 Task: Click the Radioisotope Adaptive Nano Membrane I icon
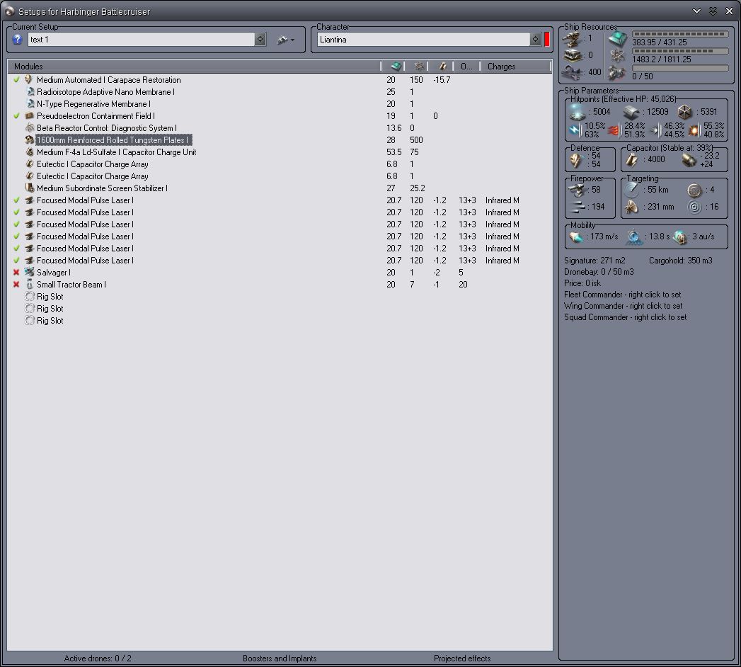pos(30,92)
